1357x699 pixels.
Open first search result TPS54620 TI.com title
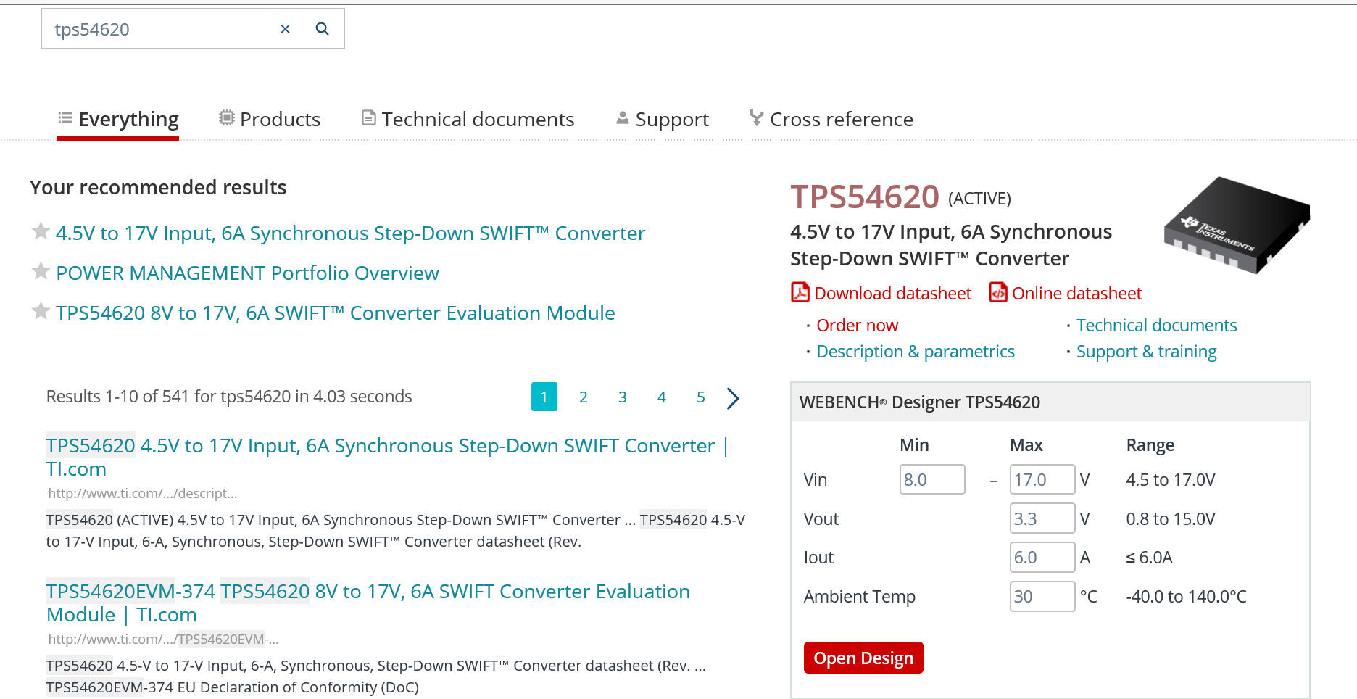click(387, 458)
